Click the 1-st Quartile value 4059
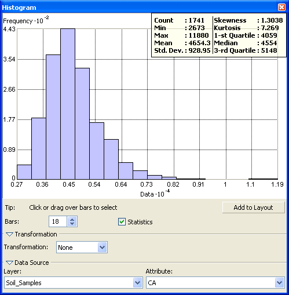Screen dimensions: 289x295 [269, 35]
